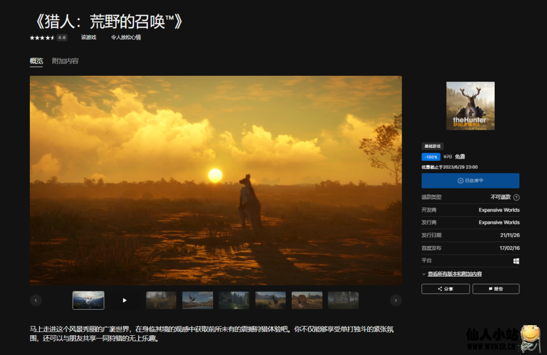This screenshot has height=355, width=547.
Task: Click the 4.6 rating score badge
Action: 62,38
